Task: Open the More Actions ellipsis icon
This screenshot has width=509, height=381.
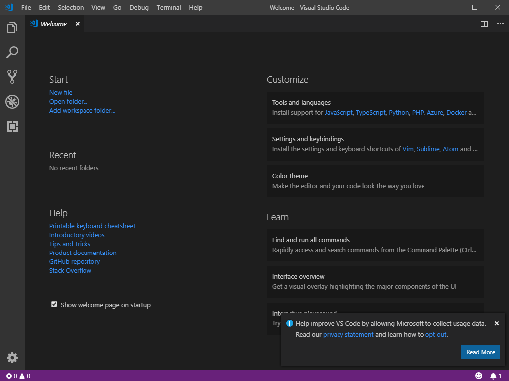Action: click(500, 24)
